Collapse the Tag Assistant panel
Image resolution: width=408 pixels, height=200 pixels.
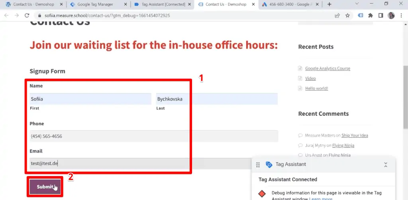click(386, 165)
